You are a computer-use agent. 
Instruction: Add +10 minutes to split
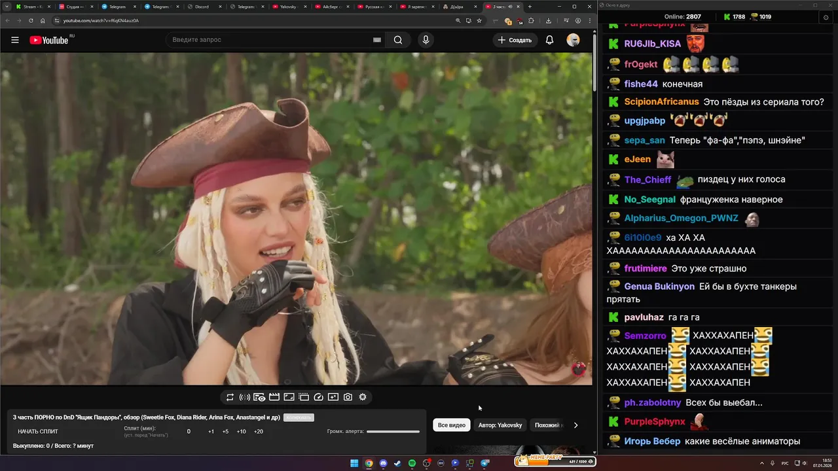click(242, 432)
